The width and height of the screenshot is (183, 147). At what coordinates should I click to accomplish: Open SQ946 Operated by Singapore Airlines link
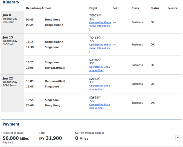tap(100, 69)
